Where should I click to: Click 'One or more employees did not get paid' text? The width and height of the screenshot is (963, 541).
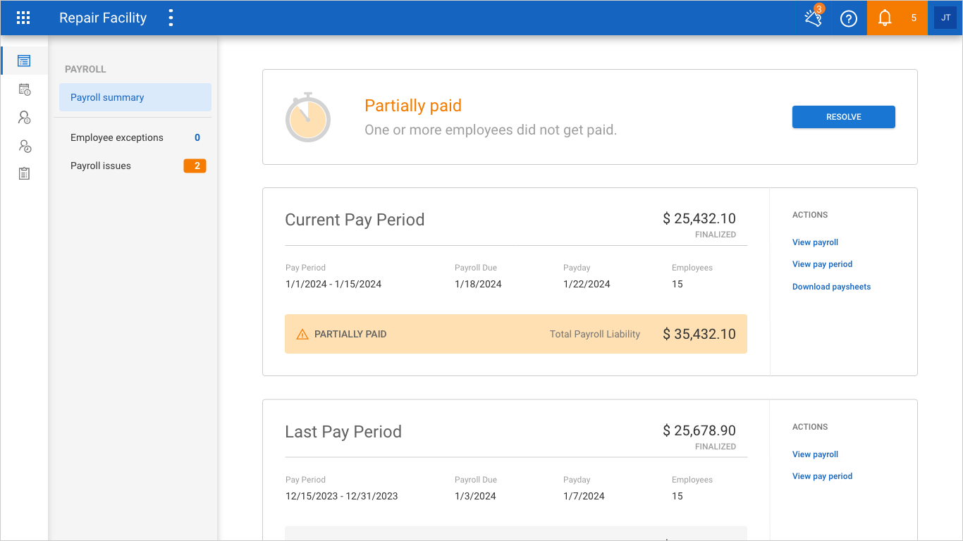[491, 130]
